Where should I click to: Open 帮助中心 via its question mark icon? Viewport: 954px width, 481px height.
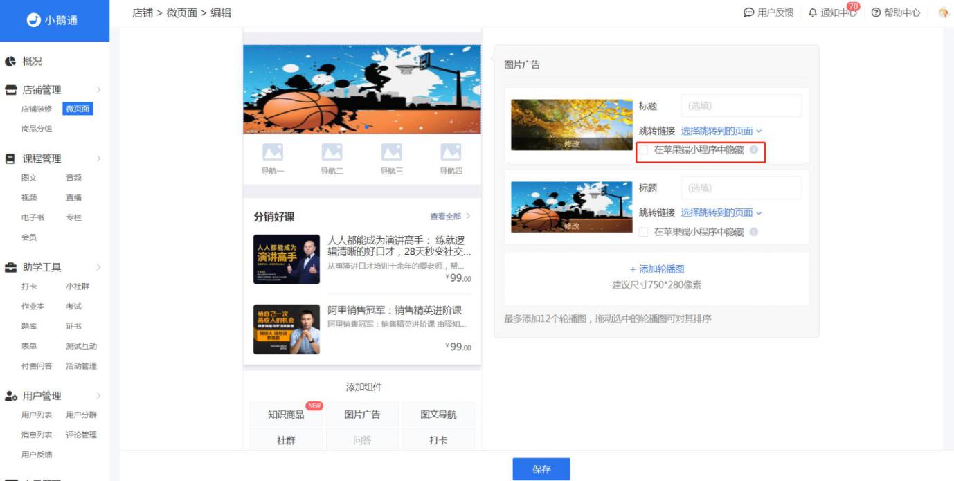pyautogui.click(x=876, y=12)
